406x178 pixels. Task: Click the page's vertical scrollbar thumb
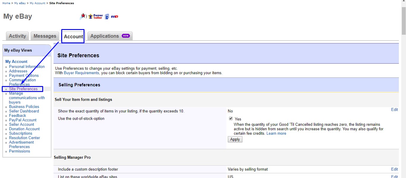(404, 21)
